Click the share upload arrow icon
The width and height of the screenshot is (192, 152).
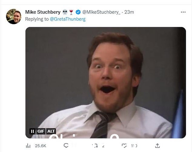(157, 146)
